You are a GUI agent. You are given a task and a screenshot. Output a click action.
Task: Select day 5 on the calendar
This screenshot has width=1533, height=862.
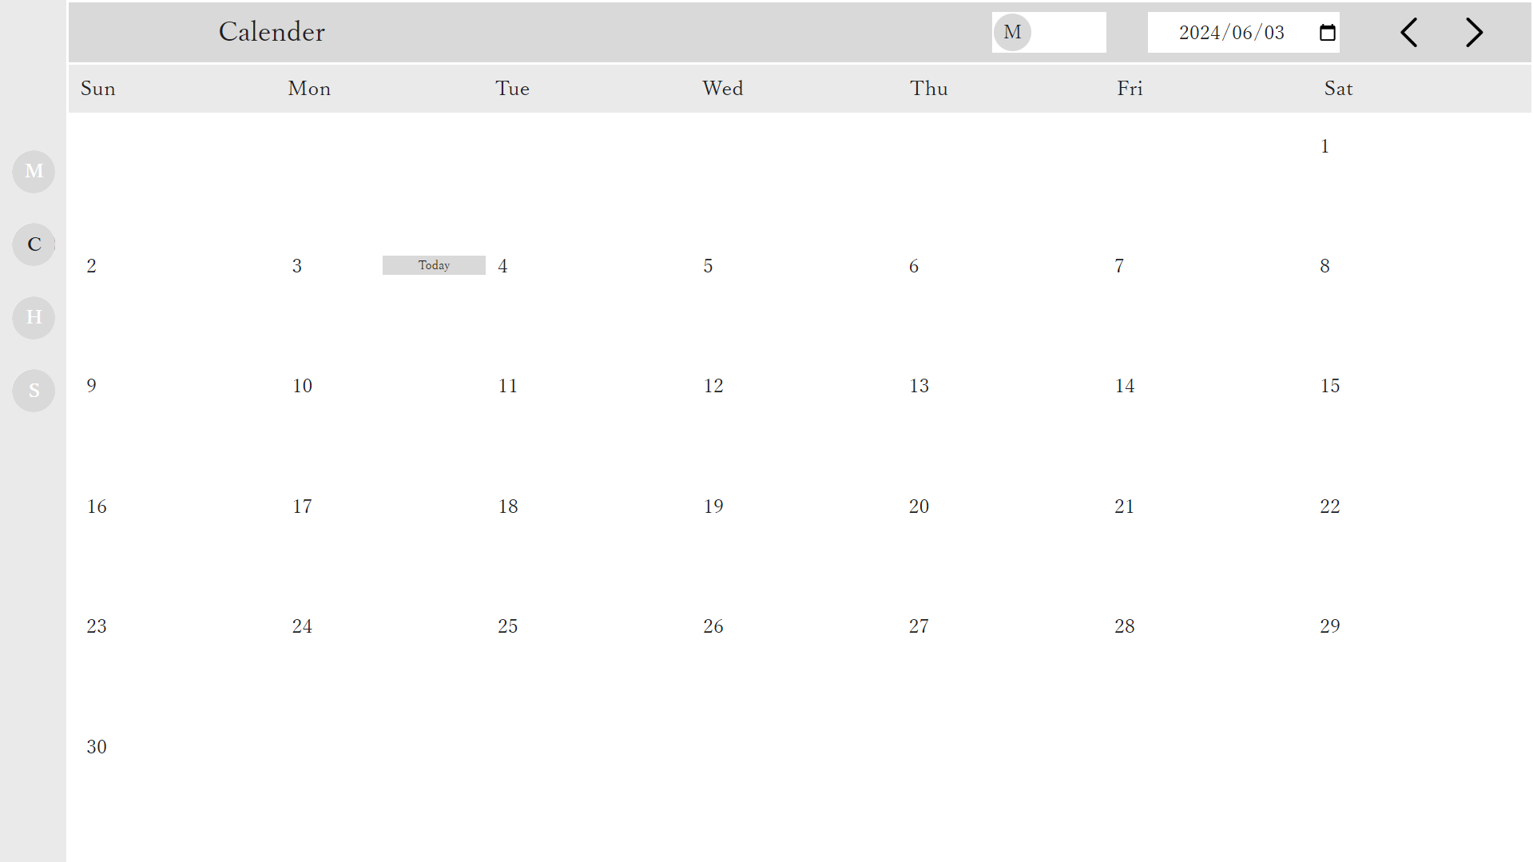coord(708,266)
